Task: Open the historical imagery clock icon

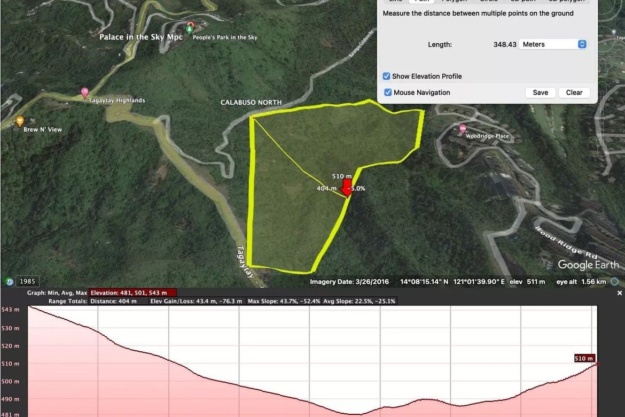Action: 10,281
